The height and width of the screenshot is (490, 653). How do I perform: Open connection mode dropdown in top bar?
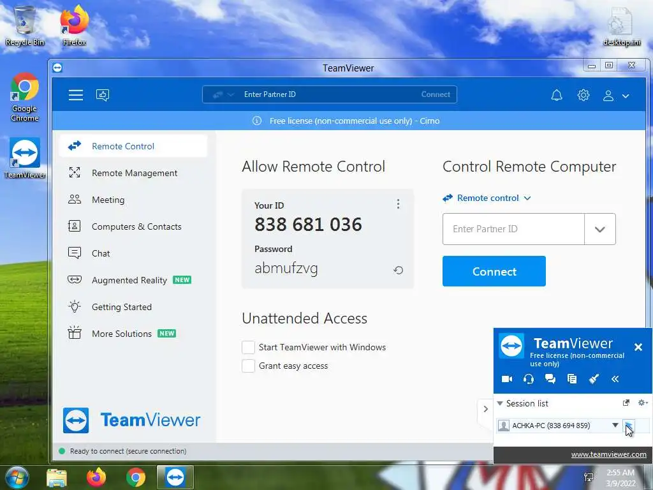point(223,95)
